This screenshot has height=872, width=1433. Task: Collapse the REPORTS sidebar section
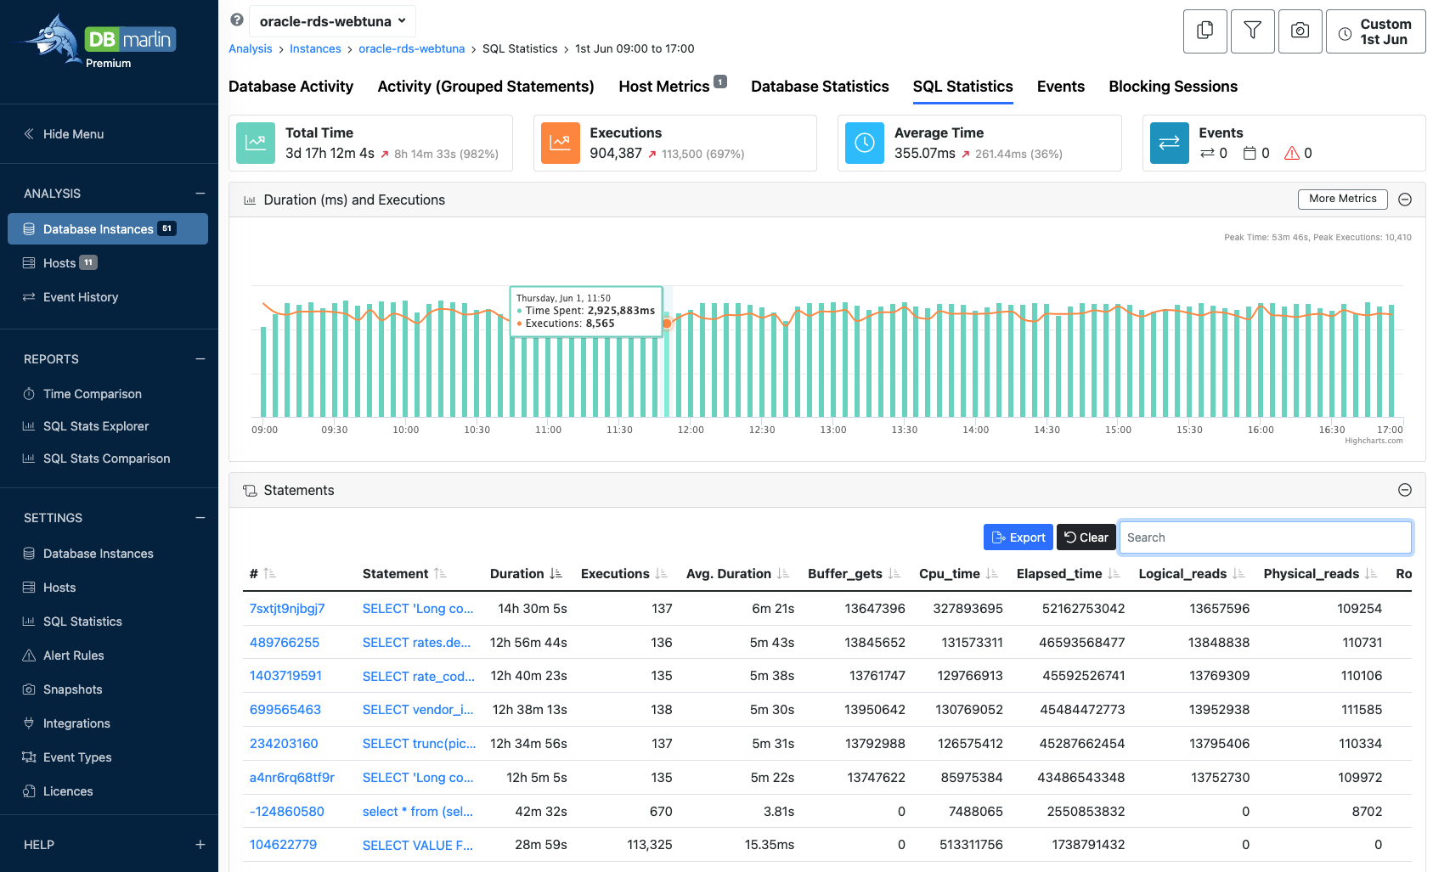(200, 359)
